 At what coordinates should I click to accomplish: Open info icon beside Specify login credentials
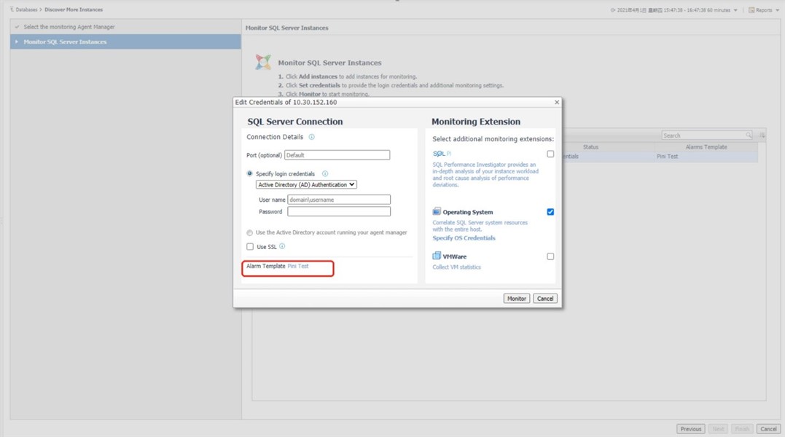325,173
